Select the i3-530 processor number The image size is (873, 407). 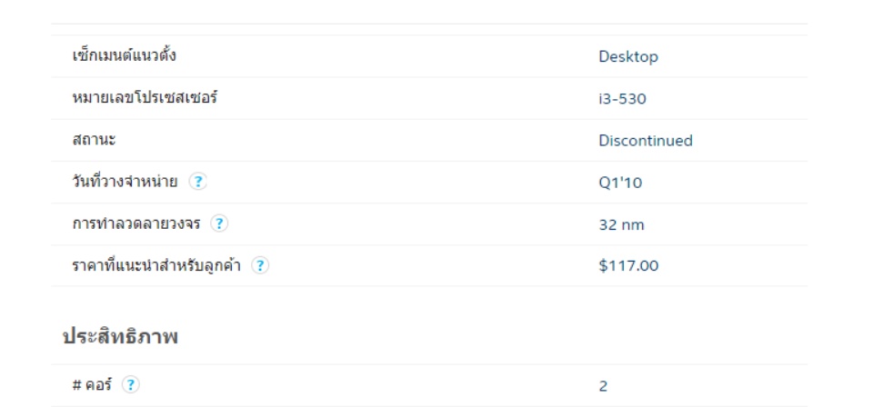tap(622, 99)
